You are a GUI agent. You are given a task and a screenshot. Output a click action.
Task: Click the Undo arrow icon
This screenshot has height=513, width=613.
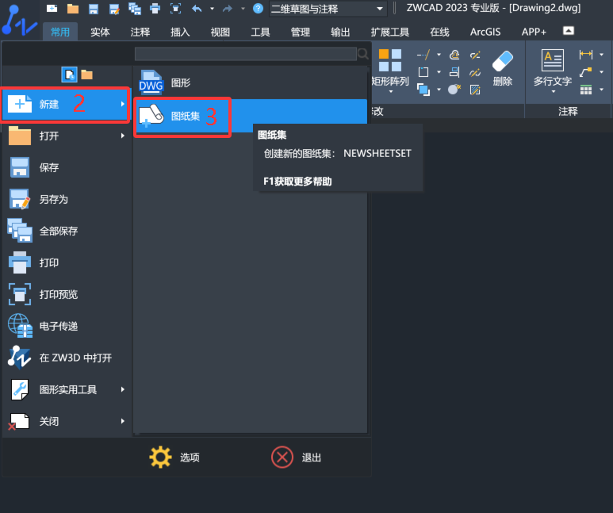[197, 8]
